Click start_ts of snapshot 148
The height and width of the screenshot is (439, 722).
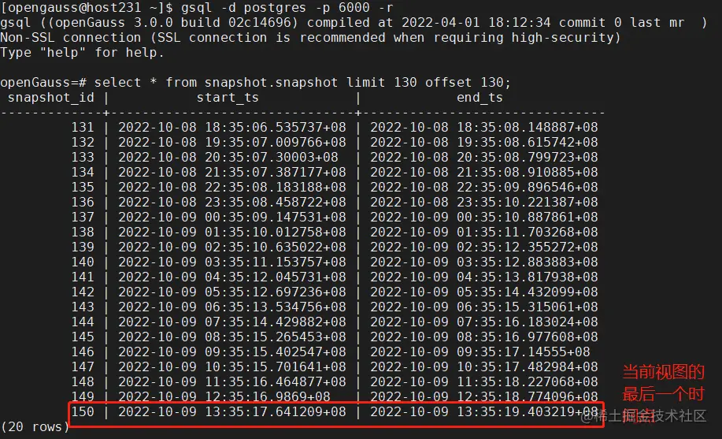coord(232,381)
